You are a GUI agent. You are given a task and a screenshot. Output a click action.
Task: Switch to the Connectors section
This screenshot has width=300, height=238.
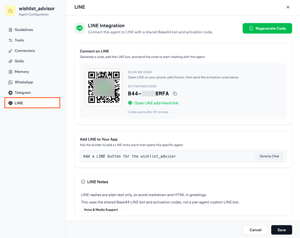[32, 51]
